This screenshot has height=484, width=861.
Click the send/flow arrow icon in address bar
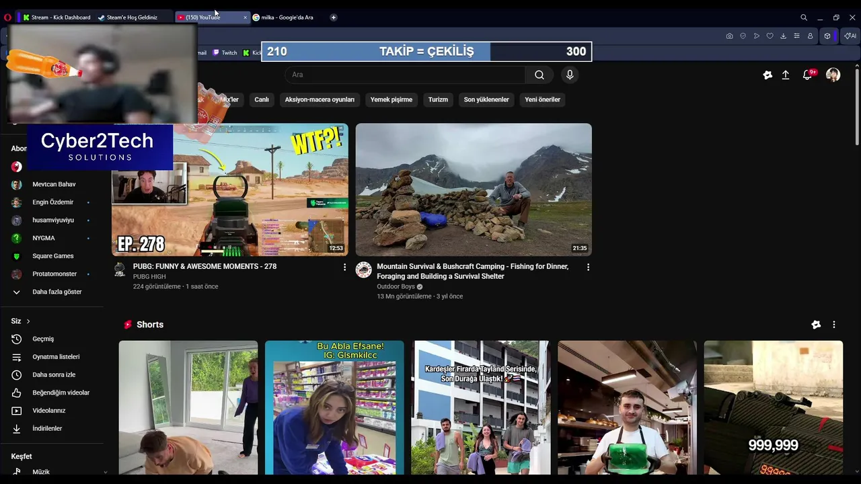[x=756, y=36]
